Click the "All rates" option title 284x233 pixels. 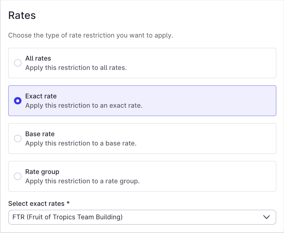pyautogui.click(x=38, y=59)
